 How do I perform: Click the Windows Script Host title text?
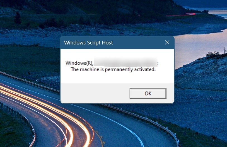tap(88, 43)
